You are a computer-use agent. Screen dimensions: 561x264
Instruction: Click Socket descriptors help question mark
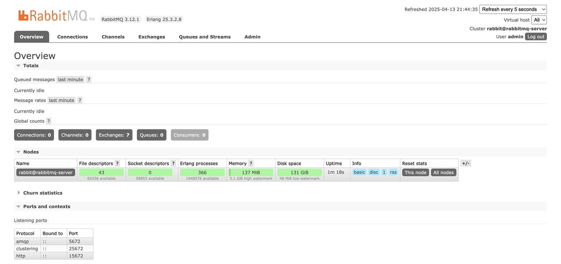point(174,164)
